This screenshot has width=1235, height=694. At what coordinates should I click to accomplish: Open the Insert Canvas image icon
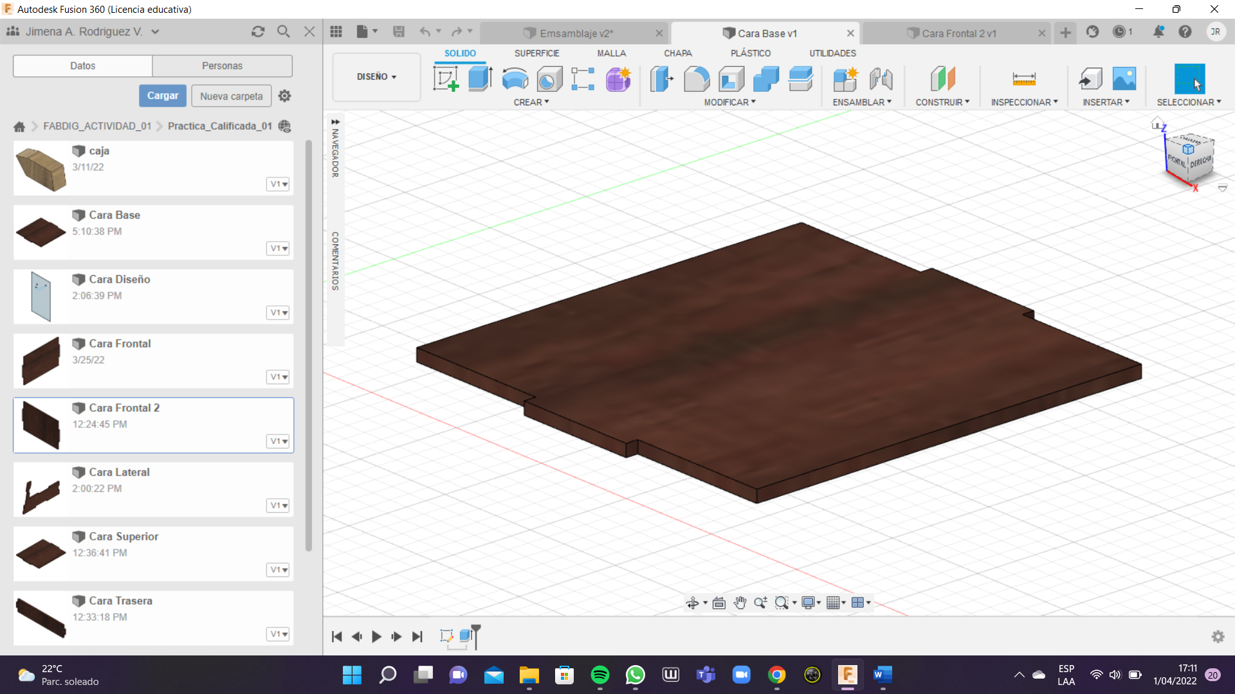click(x=1124, y=79)
